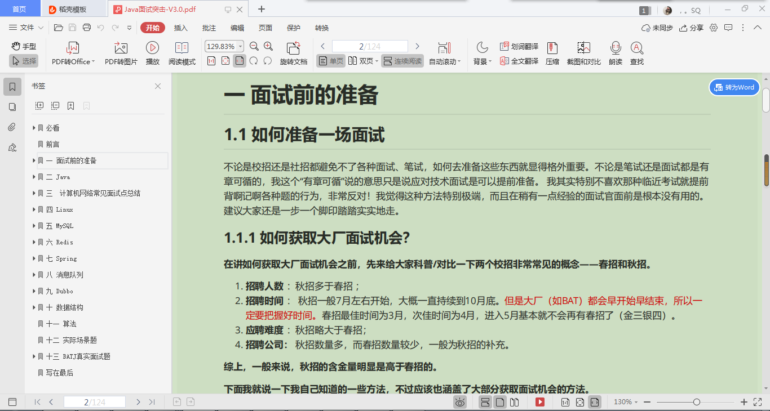Click the 朗读 read-aloud icon
The image size is (770, 411).
[616, 53]
